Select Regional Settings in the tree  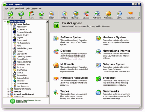pyautogui.click(x=24, y=62)
